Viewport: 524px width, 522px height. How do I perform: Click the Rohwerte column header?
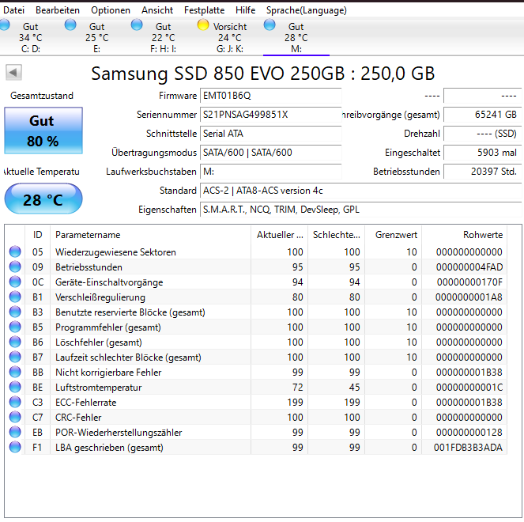pos(465,235)
